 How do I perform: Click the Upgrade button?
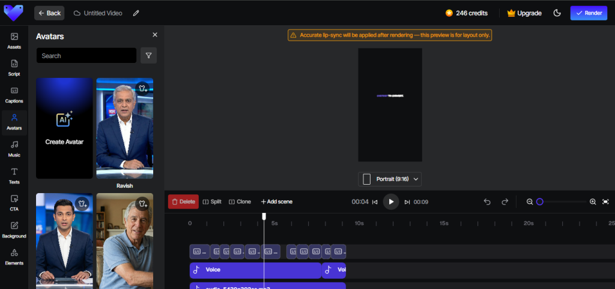coord(524,13)
